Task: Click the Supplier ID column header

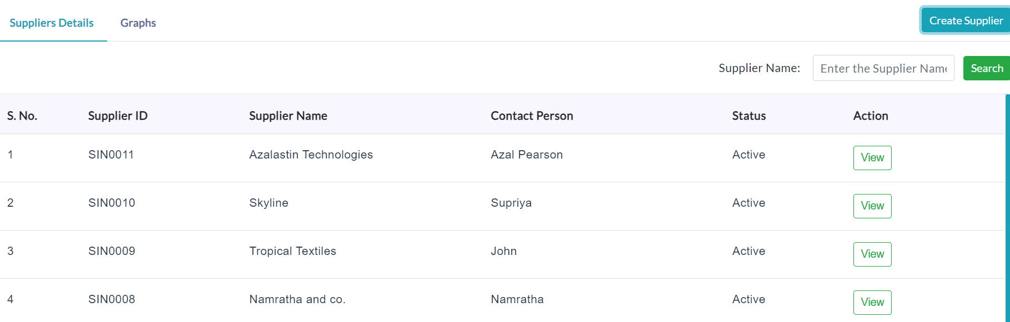Action: pos(118,116)
